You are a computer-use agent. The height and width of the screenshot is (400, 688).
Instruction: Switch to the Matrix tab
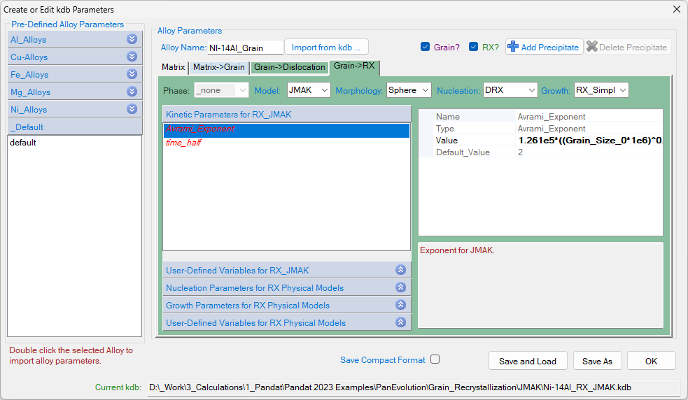coord(173,67)
